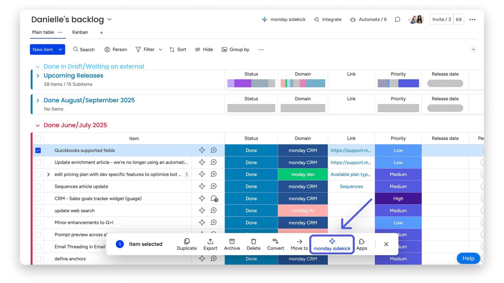
Task: Open the Automate / 6 panel
Action: click(368, 19)
